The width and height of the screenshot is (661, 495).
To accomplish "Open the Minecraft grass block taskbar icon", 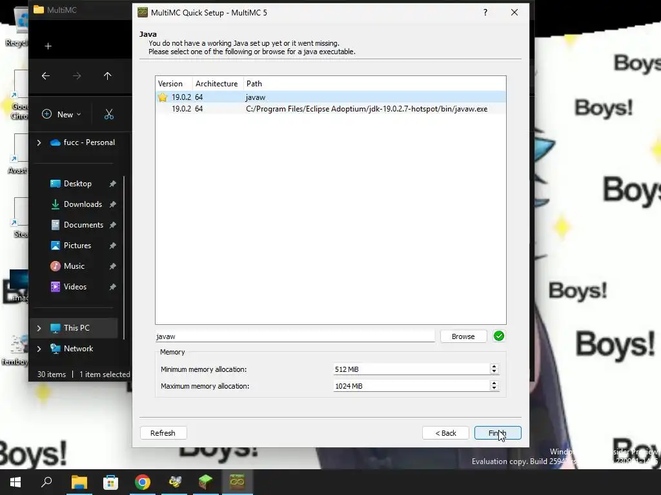I will (206, 482).
